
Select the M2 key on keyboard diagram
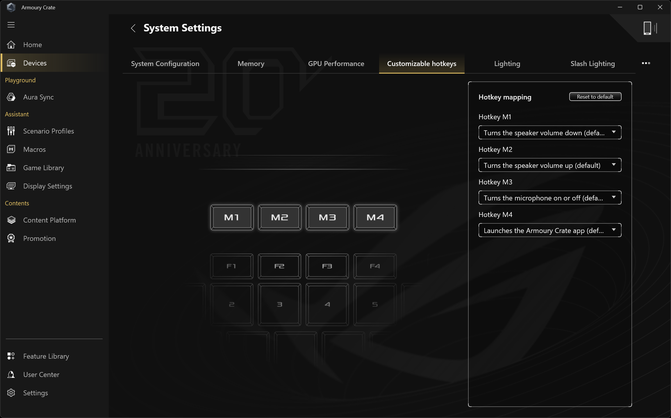coord(279,218)
